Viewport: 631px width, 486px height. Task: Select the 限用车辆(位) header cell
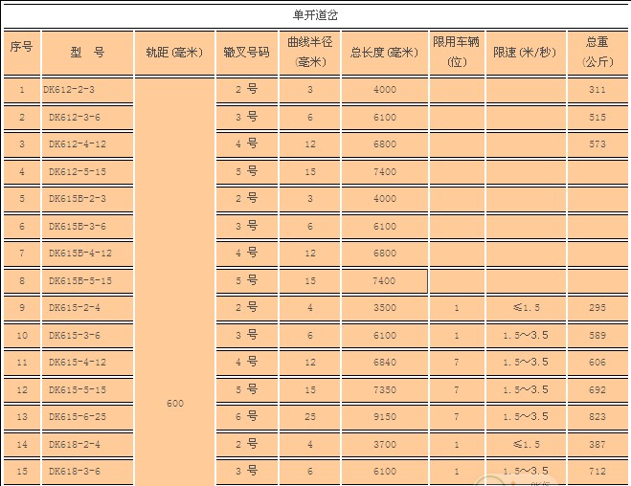pos(457,52)
